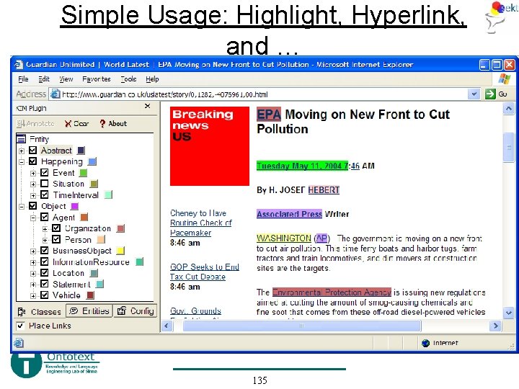This screenshot has height=389, width=519.
Task: Expand the Situation tree node
Action: (33, 184)
